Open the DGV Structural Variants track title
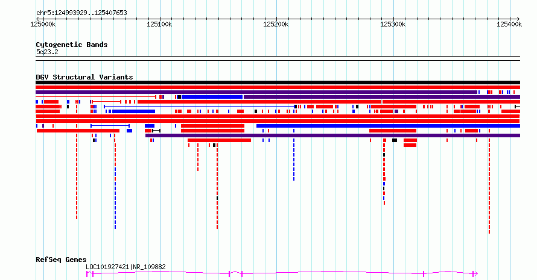Viewport: 537px width, 280px height. pyautogui.click(x=84, y=77)
